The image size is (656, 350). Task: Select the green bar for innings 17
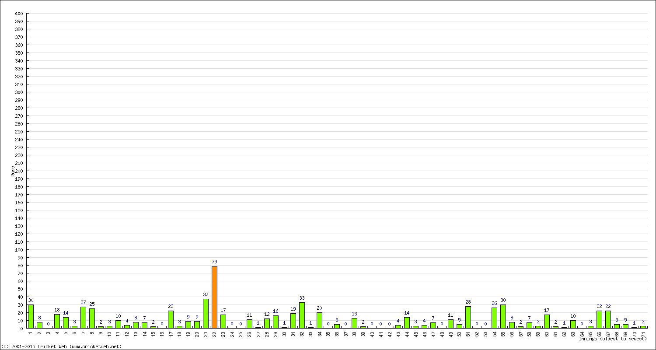click(171, 319)
